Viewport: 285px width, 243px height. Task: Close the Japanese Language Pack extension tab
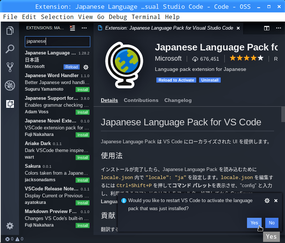tap(238, 28)
